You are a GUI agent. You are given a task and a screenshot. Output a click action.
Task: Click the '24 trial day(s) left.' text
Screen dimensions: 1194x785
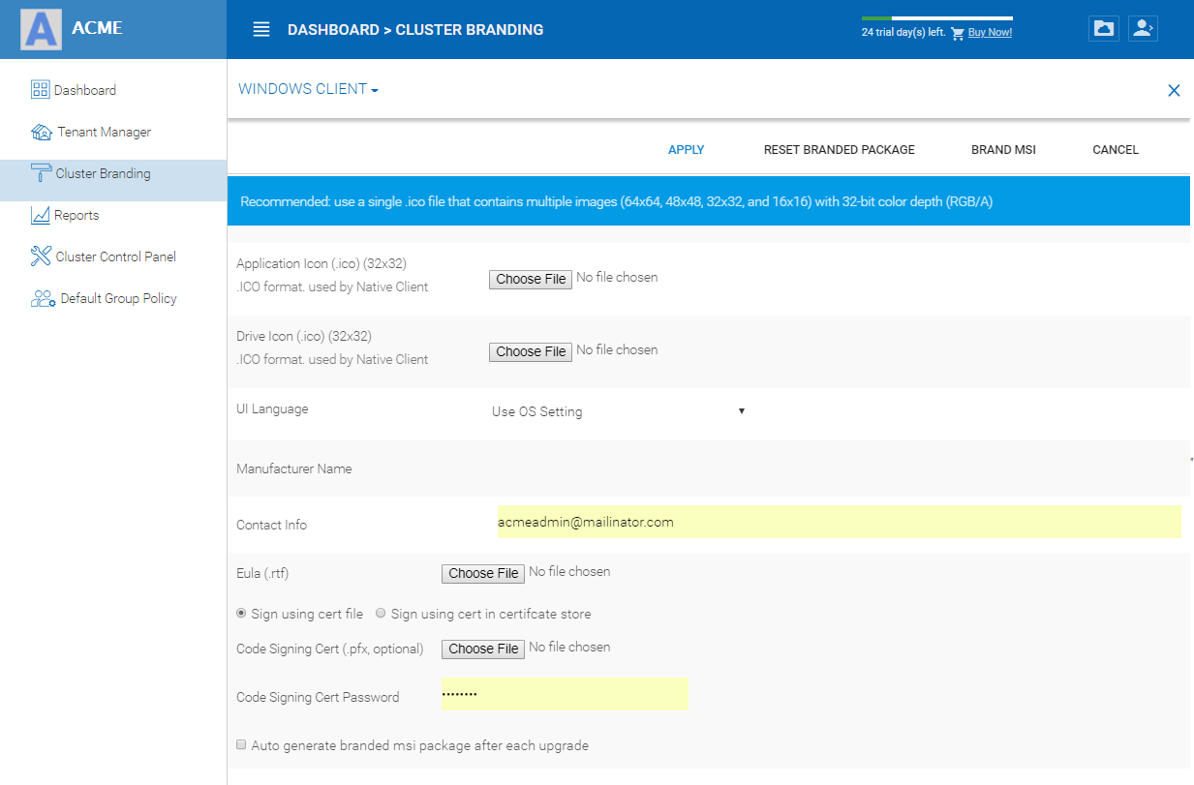point(903,33)
